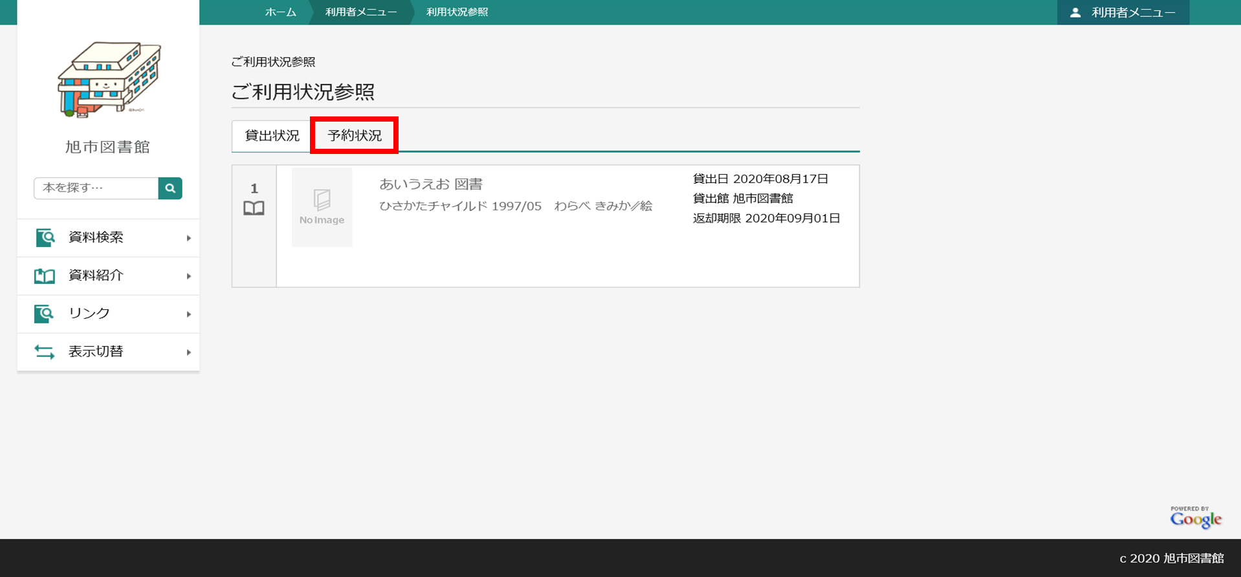The image size is (1241, 577).
Task: Click the 資料検索 search icon in sidebar
Action: click(x=45, y=237)
